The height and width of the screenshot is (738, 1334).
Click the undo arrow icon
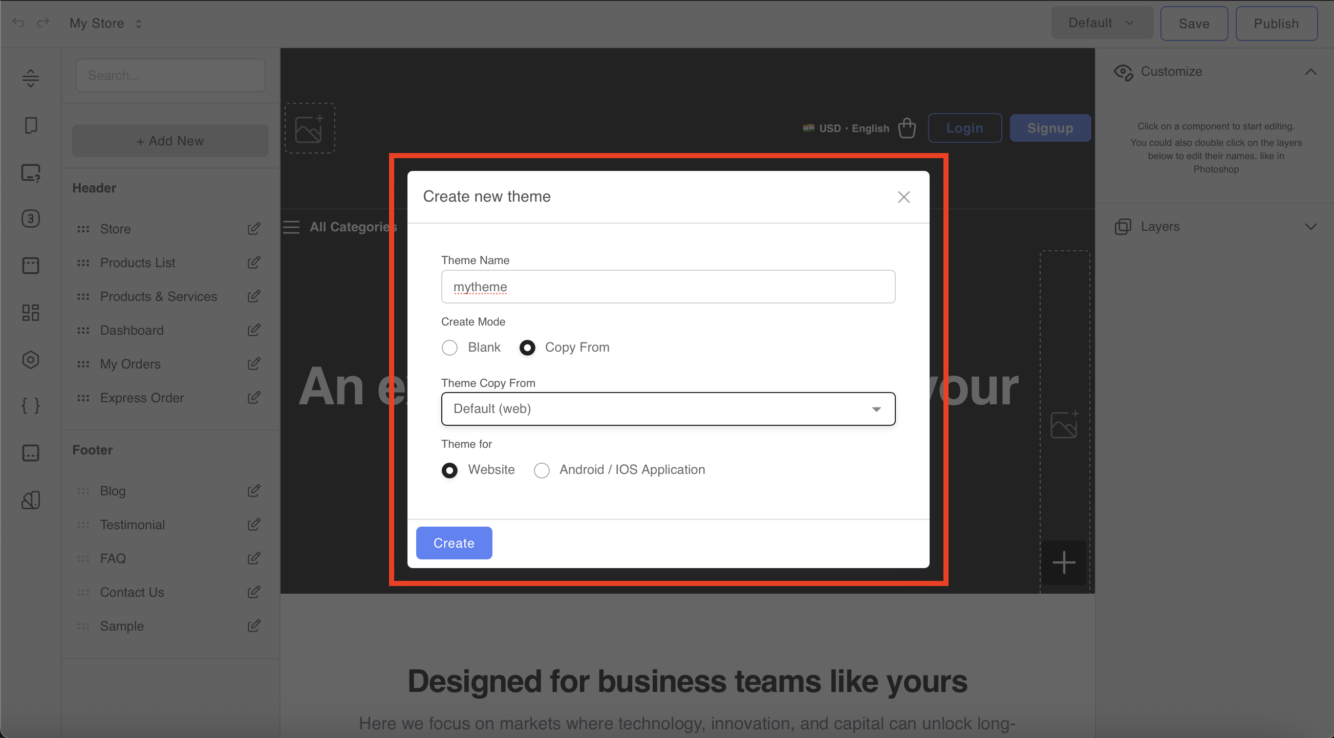click(18, 23)
